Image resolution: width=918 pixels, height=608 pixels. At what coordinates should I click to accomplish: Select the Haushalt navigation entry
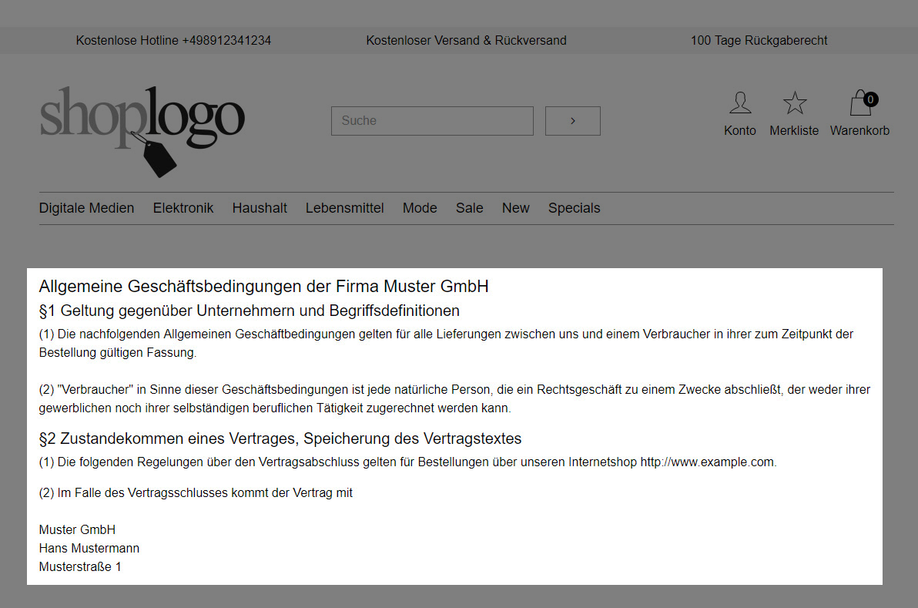[x=260, y=208]
